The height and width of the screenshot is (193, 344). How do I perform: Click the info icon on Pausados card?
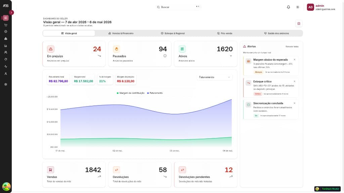(165, 56)
